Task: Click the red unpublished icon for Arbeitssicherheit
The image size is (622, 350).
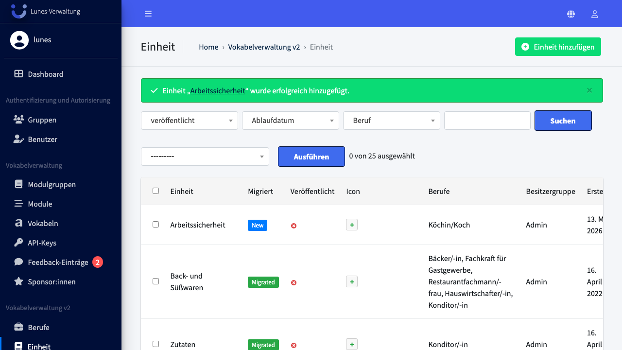Action: click(x=294, y=226)
